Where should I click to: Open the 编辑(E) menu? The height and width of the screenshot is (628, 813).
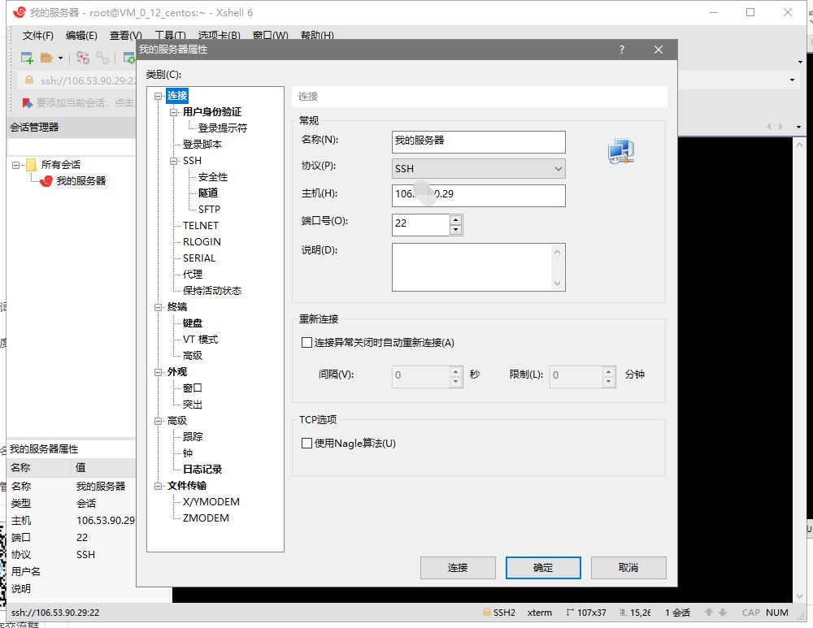pos(81,35)
